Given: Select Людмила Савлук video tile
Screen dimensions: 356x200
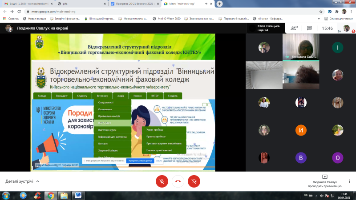Looking at the screenshot, I should coord(301,47).
